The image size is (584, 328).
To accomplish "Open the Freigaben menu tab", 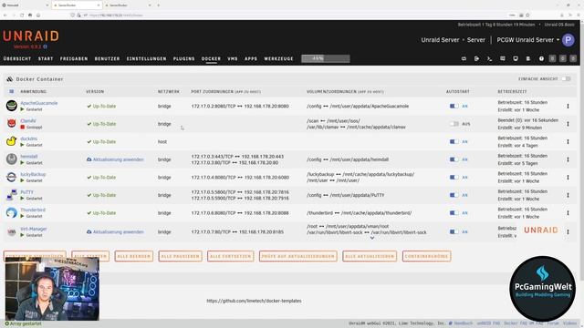I will click(x=74, y=58).
